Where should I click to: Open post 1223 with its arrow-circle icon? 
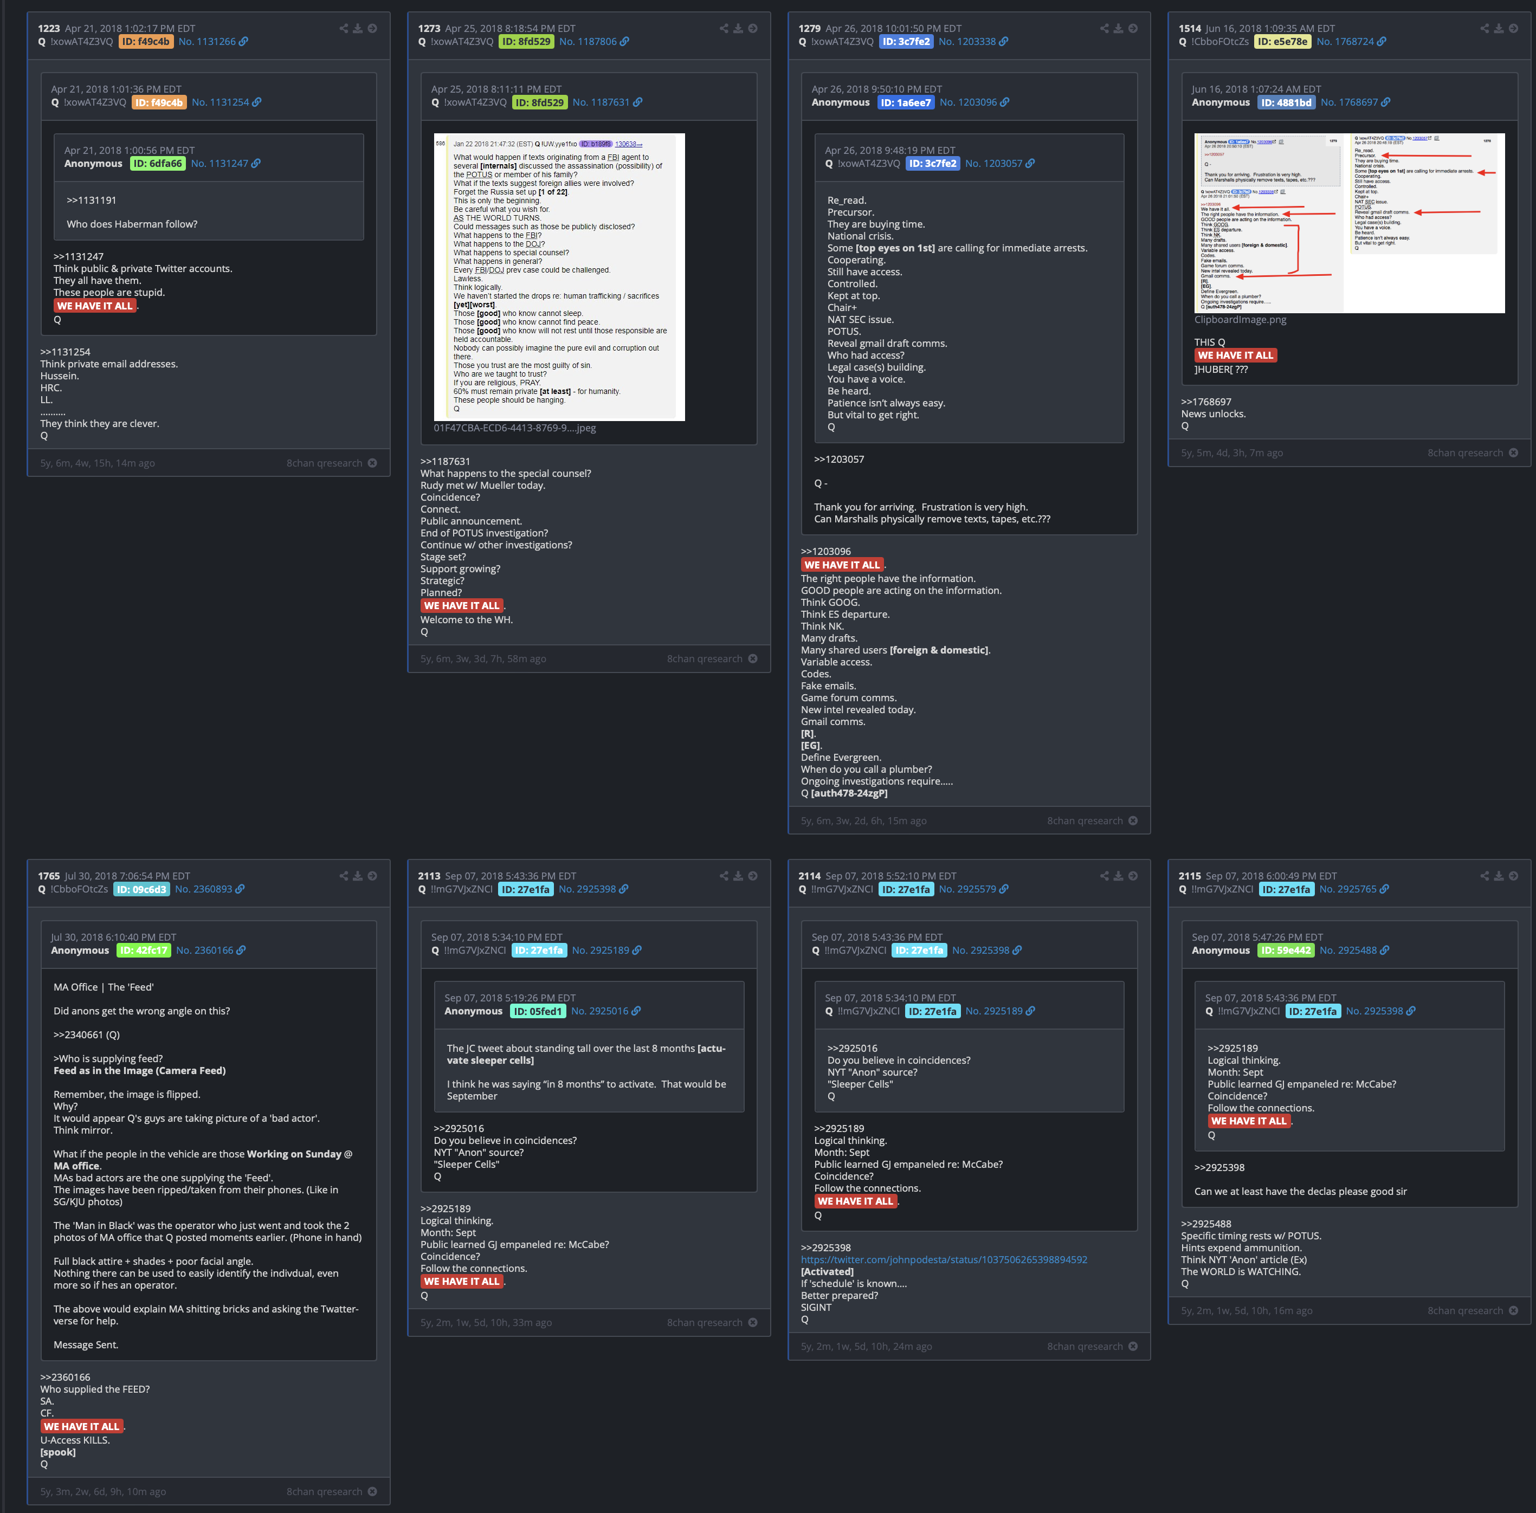(x=372, y=29)
